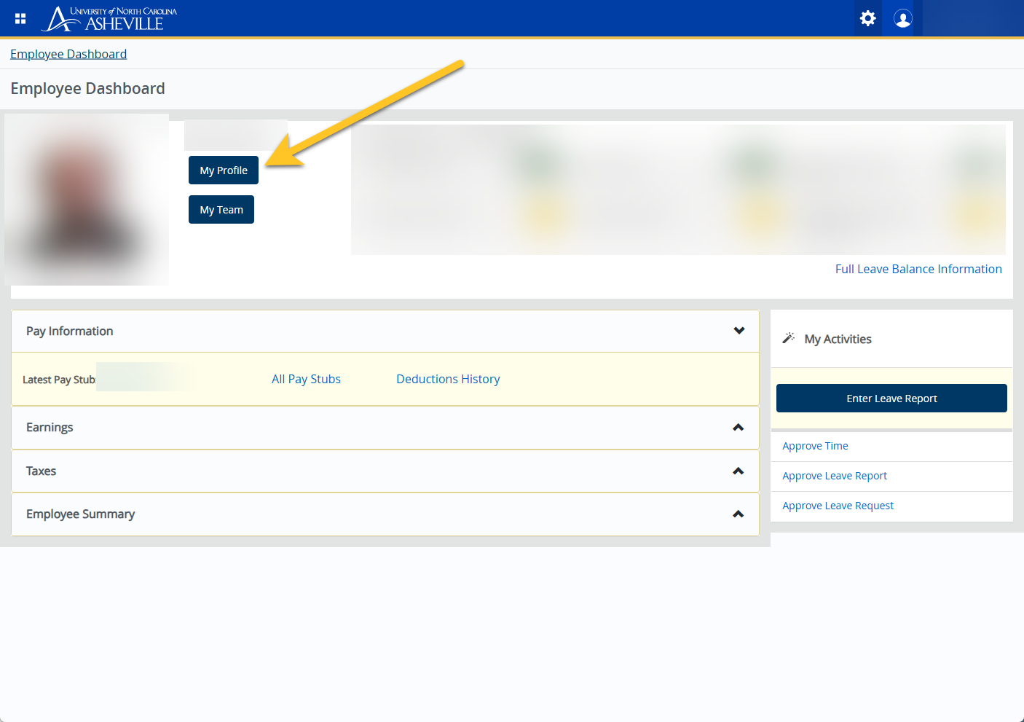1024x722 pixels.
Task: Open the Approve Leave Request link
Action: click(x=838, y=506)
